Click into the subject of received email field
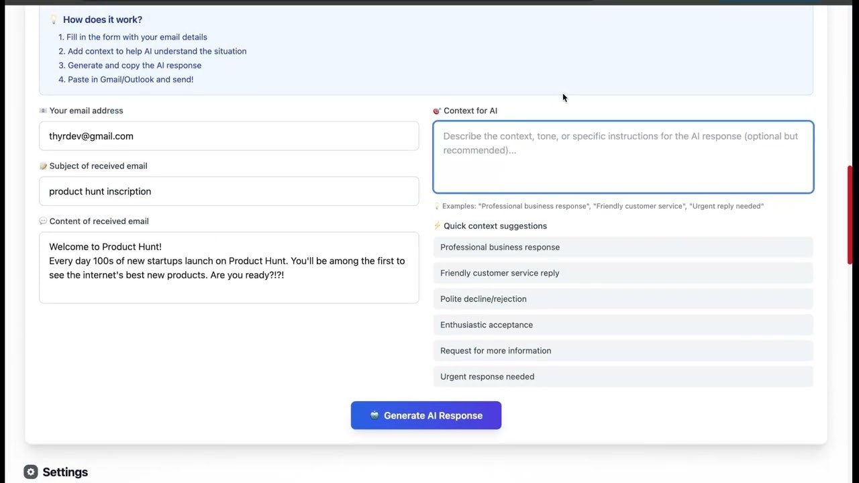859x483 pixels. (229, 191)
